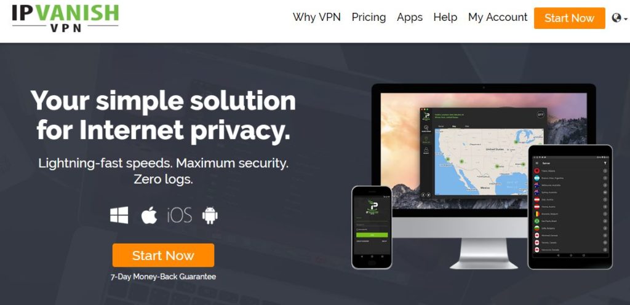Open My Account in the navigation
Viewport: 630px width, 305px height.
[497, 17]
